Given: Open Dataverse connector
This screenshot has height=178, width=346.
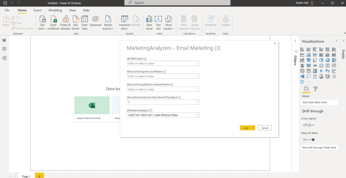Looking at the screenshot, I should [95, 21].
